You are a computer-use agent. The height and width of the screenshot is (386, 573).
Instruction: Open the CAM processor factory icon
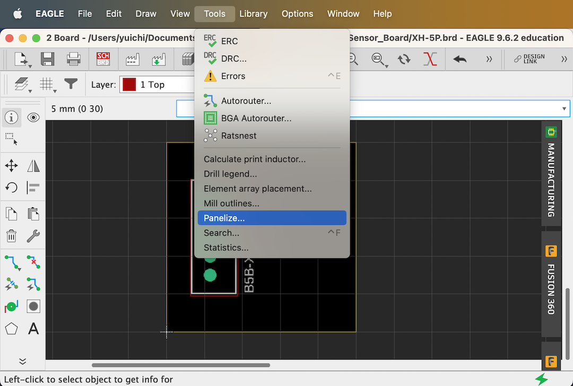tap(132, 59)
